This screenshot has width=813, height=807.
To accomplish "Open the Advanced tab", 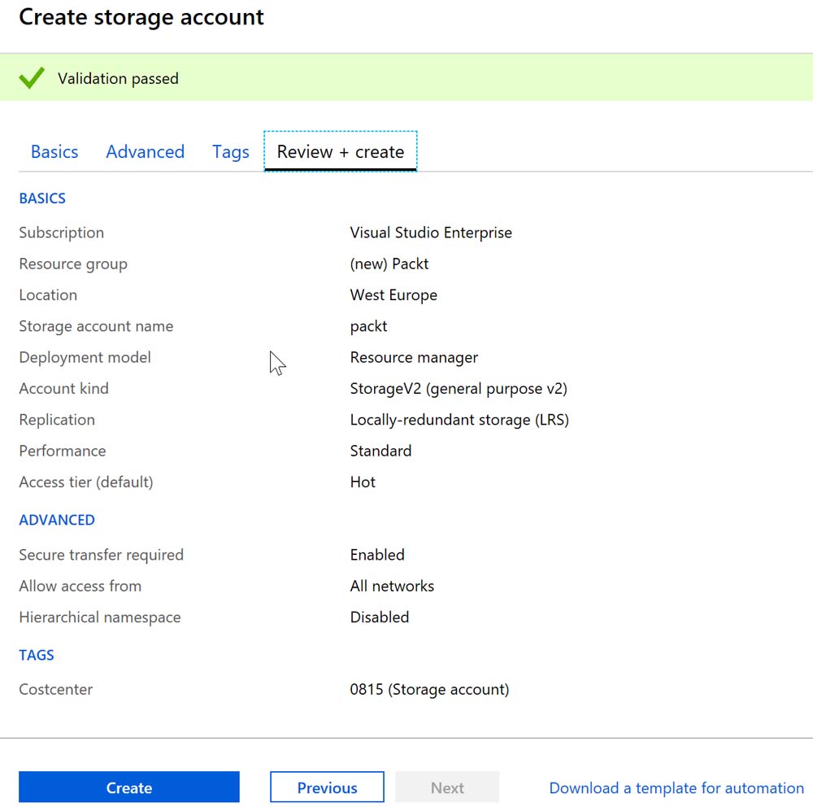I will [x=145, y=152].
